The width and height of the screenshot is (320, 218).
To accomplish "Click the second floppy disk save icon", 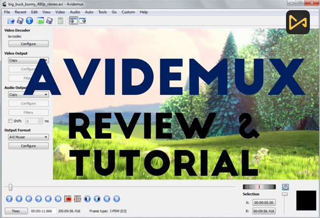I will (49, 21).
